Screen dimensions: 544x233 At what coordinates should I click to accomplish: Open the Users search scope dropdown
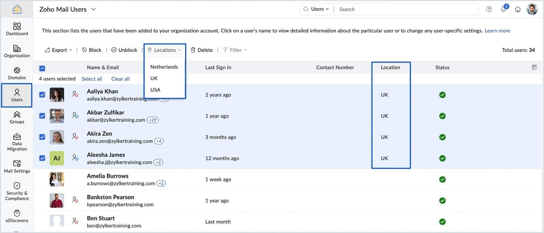[x=320, y=9]
